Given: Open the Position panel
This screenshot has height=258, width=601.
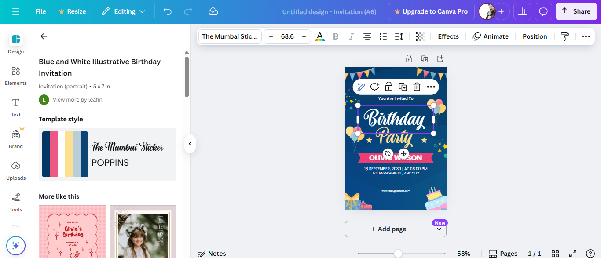Looking at the screenshot, I should (x=535, y=36).
